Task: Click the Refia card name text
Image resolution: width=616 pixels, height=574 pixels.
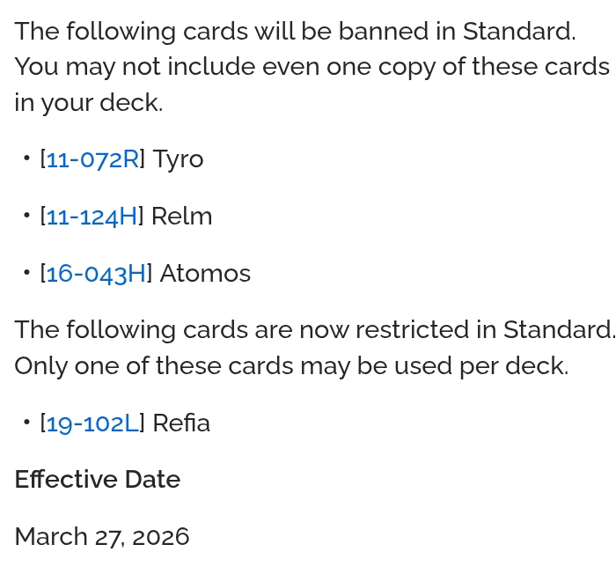Action: (181, 423)
